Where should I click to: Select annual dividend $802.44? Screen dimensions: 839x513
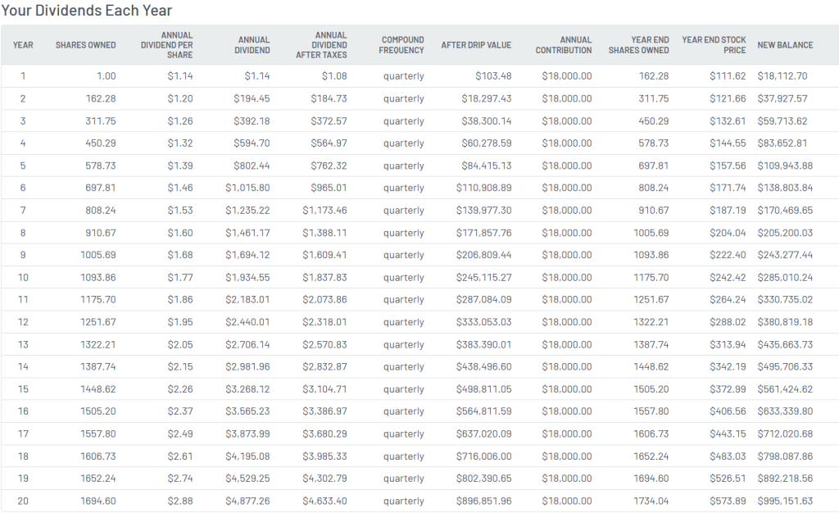pos(252,166)
